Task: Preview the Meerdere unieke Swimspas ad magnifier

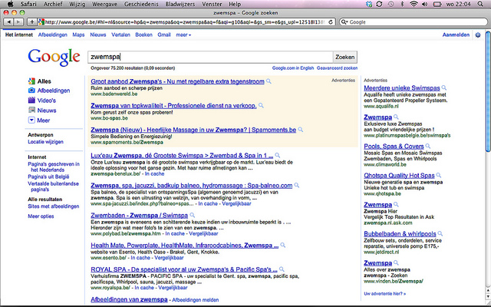Action: coord(444,88)
